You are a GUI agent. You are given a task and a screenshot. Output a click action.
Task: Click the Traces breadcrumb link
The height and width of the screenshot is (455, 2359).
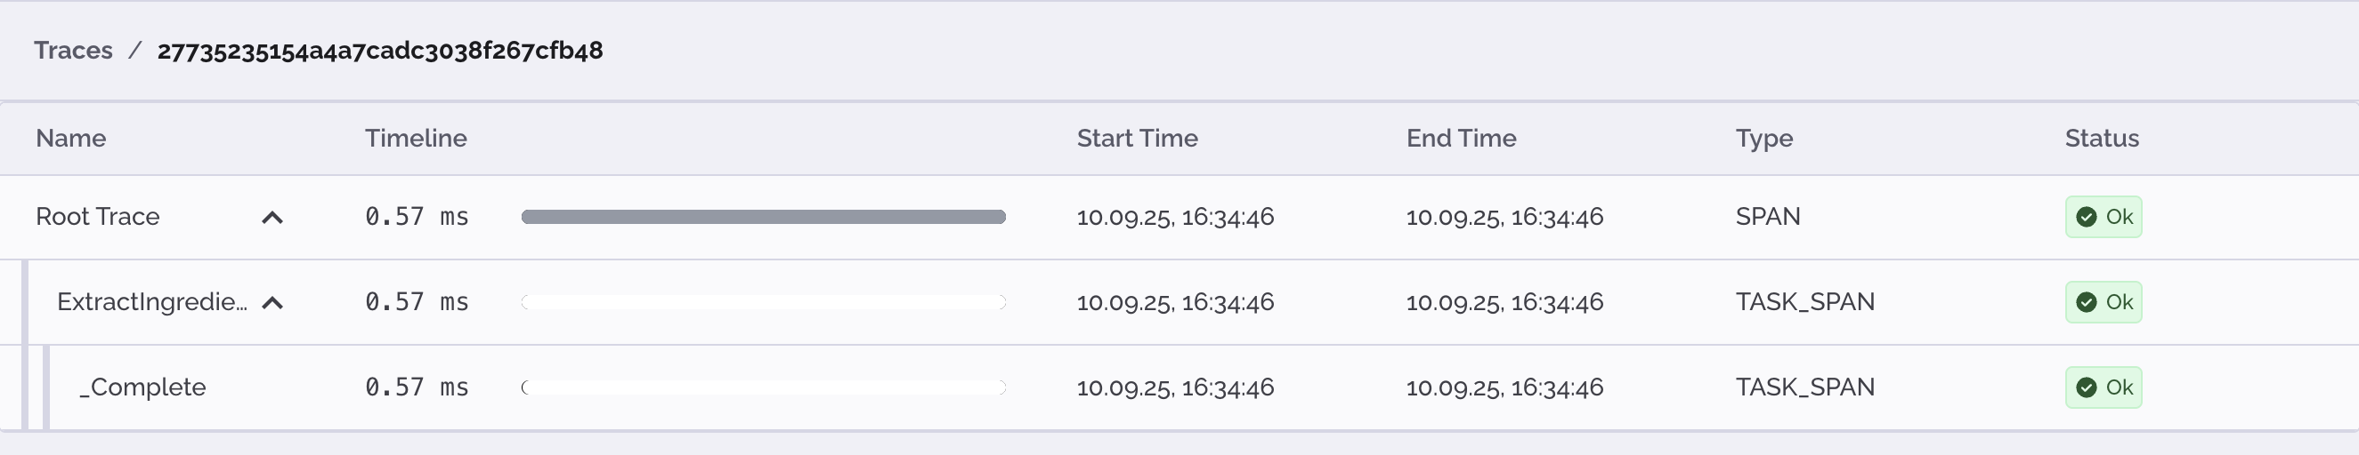(x=73, y=51)
